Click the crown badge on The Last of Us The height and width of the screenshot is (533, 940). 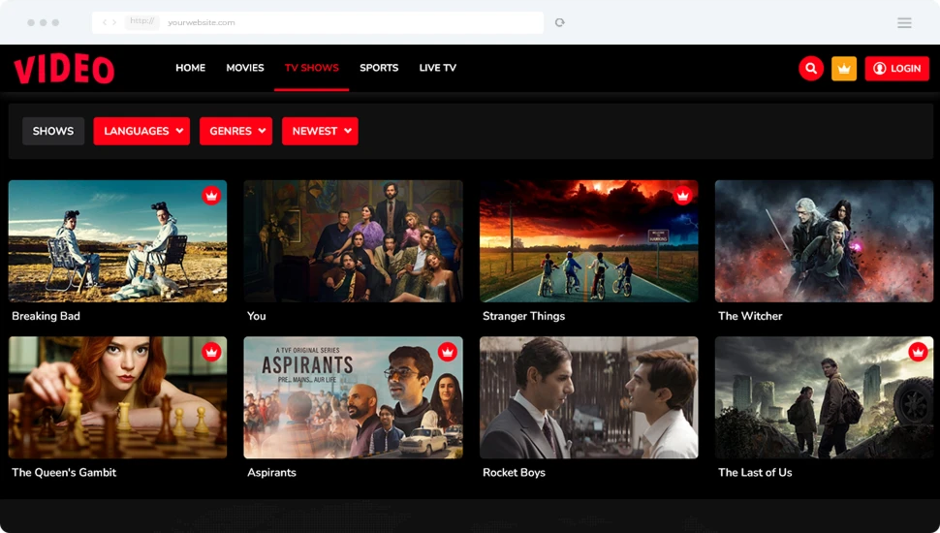tap(918, 352)
